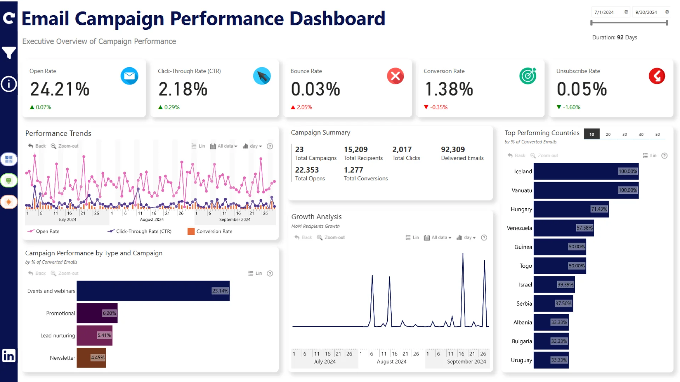
Task: Click the dashboard logo icon in sidebar
Action: [9, 18]
